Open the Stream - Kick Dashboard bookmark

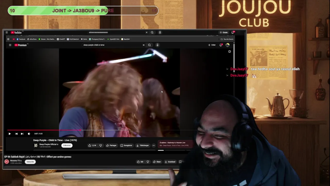pos(47,39)
